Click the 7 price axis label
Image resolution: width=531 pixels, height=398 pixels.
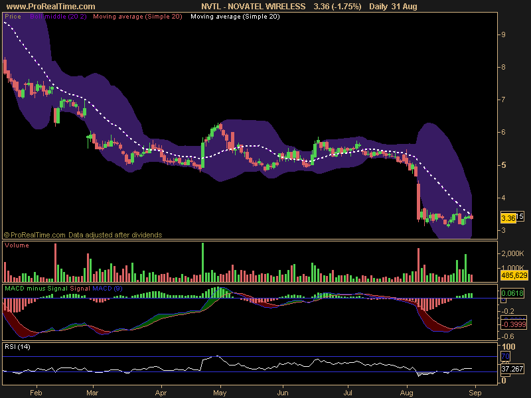coord(504,99)
